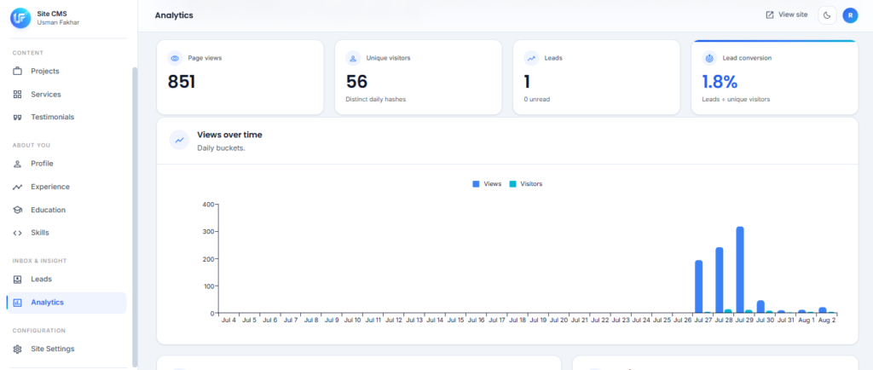Click the Services grid icon

pyautogui.click(x=17, y=95)
